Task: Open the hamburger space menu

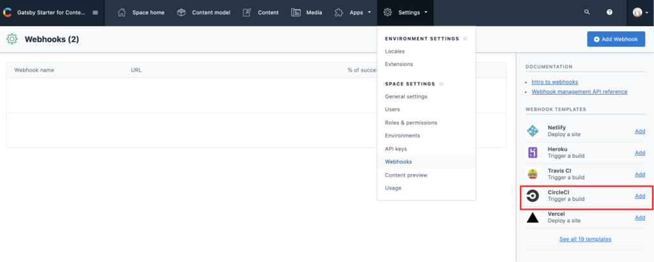Action: pos(95,12)
